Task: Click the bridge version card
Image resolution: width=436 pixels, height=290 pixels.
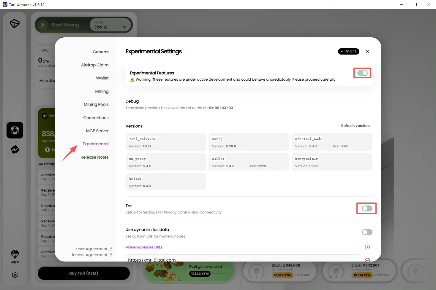Action: click(166, 181)
